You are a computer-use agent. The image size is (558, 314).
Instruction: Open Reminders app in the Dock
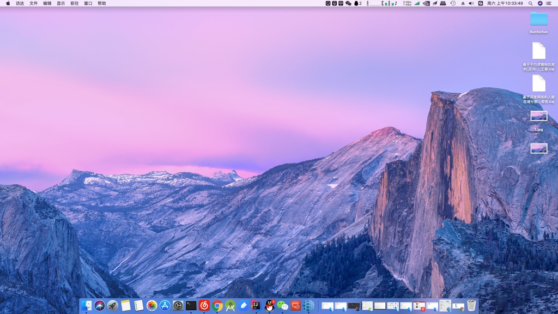click(x=139, y=305)
